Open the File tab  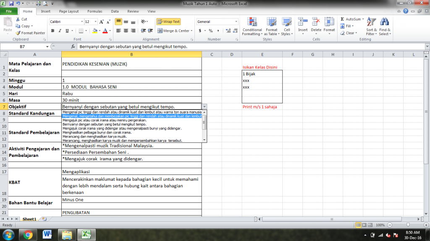9,11
